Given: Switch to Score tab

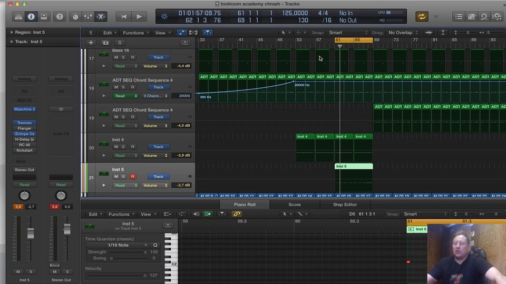Looking at the screenshot, I should [x=295, y=205].
